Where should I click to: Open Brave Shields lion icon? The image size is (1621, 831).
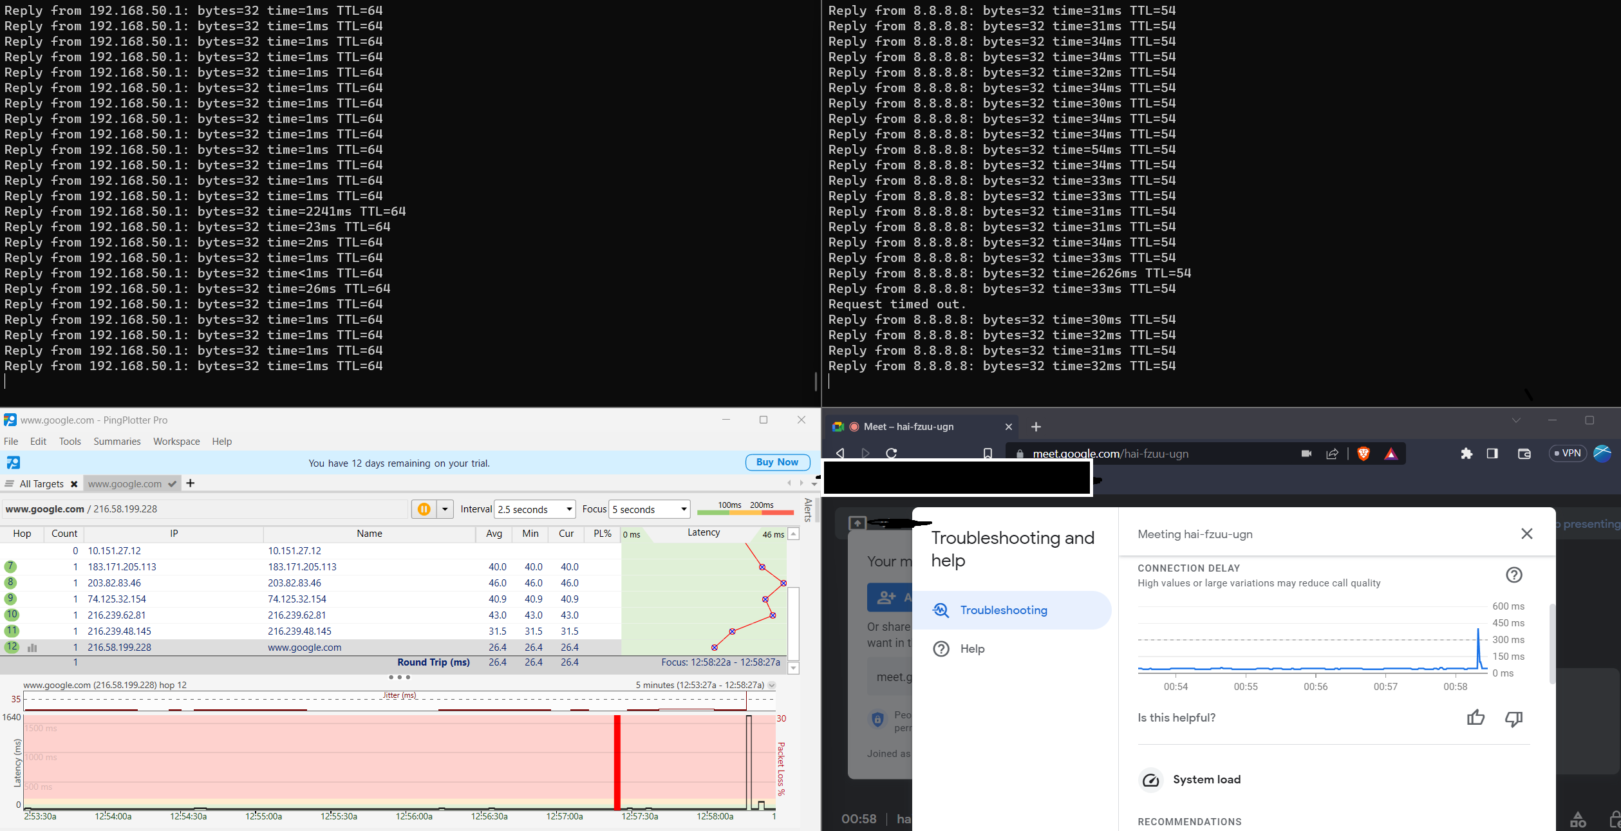coord(1363,453)
